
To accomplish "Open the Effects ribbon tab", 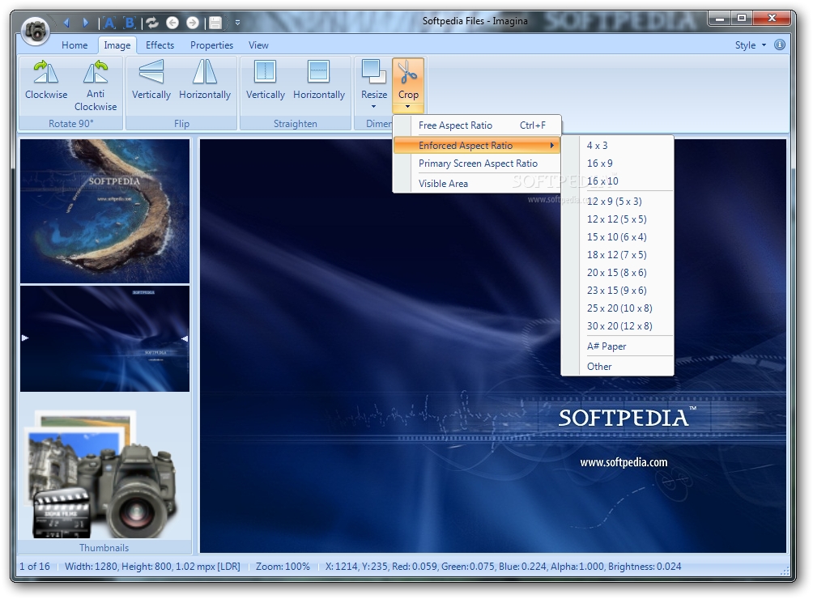I will coord(160,45).
